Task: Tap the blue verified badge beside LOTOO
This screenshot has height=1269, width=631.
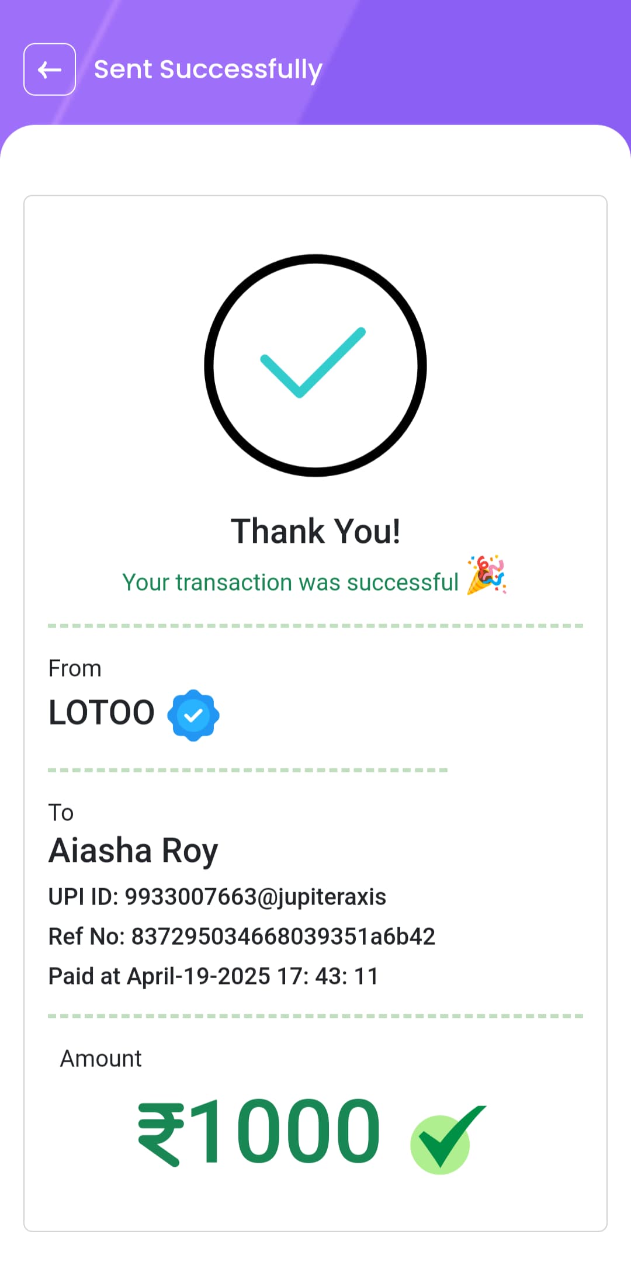Action: point(193,715)
